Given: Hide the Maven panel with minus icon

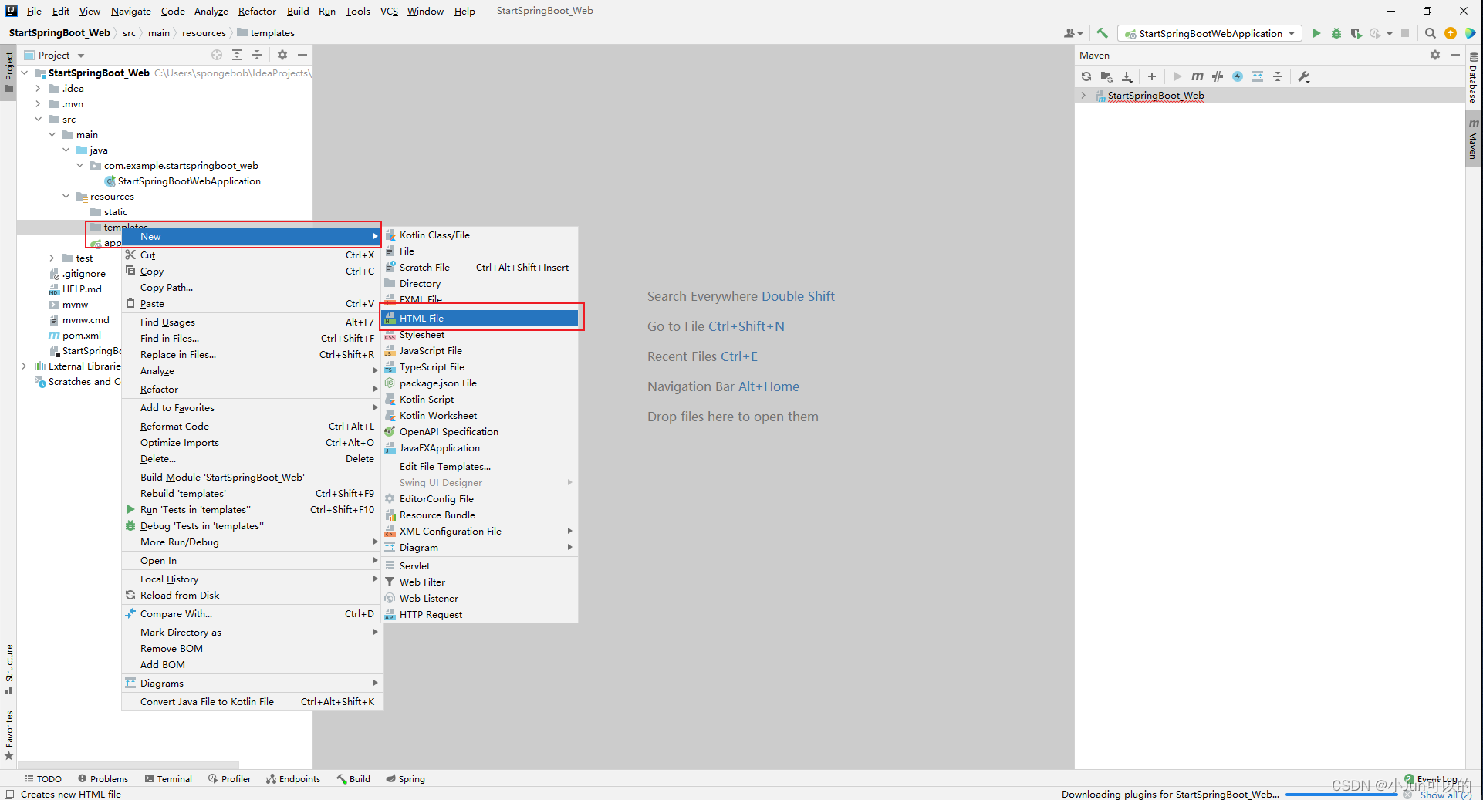Looking at the screenshot, I should 1455,55.
